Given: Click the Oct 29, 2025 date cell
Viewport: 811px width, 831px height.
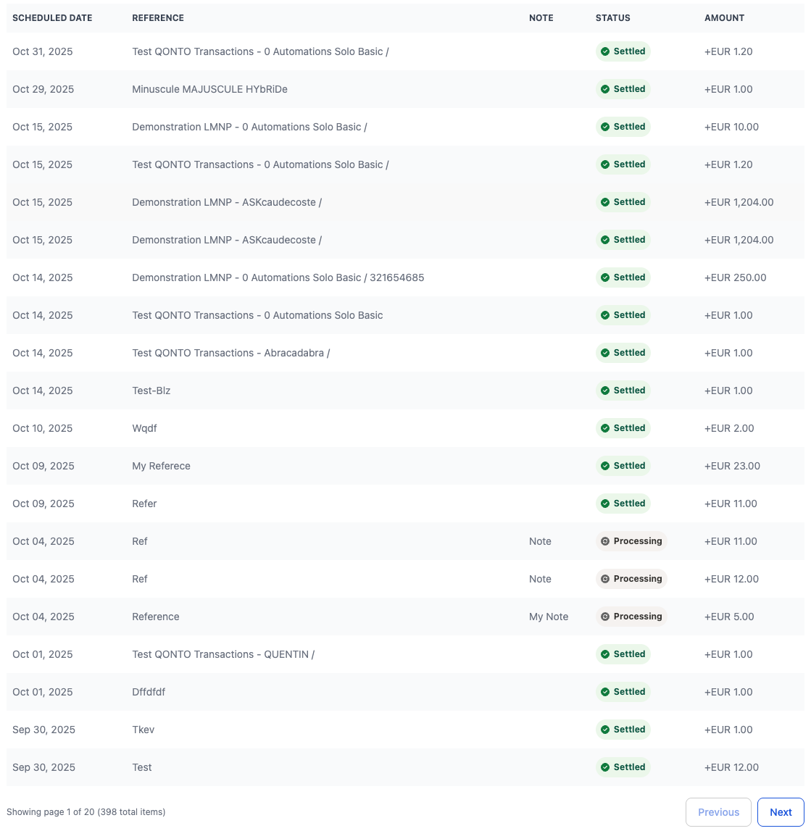Looking at the screenshot, I should point(43,89).
